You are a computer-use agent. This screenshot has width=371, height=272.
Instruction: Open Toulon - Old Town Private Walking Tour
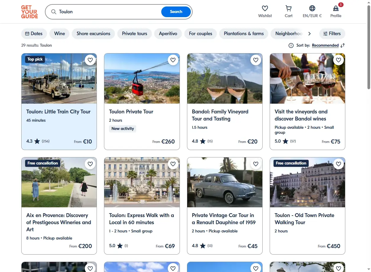click(x=304, y=219)
